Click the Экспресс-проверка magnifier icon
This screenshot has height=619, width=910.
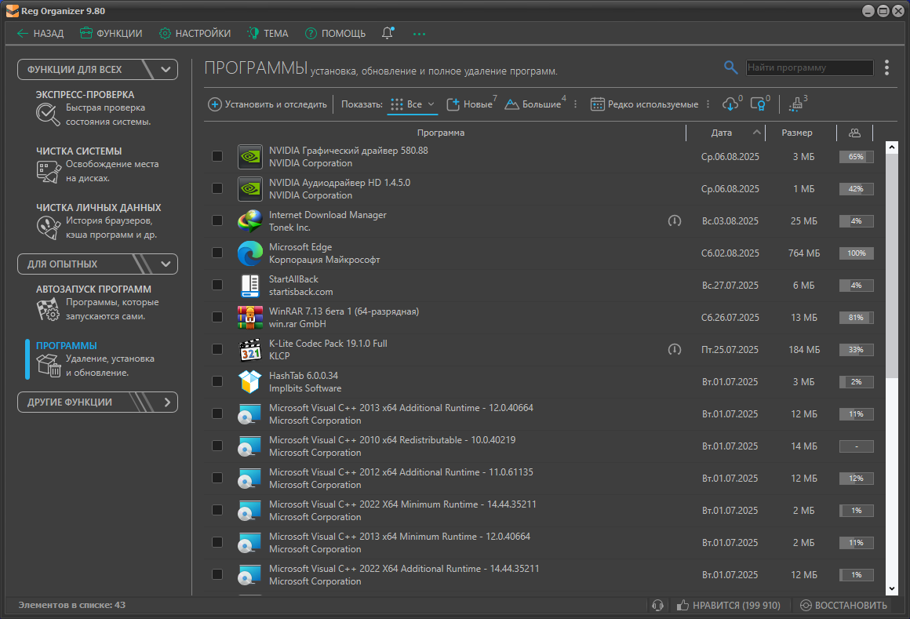pos(48,115)
